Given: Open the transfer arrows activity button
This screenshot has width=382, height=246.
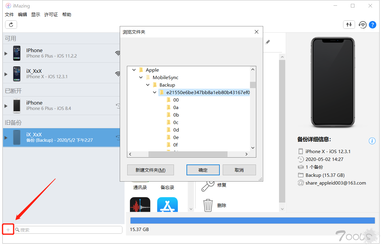Looking at the screenshot, I should [349, 25].
